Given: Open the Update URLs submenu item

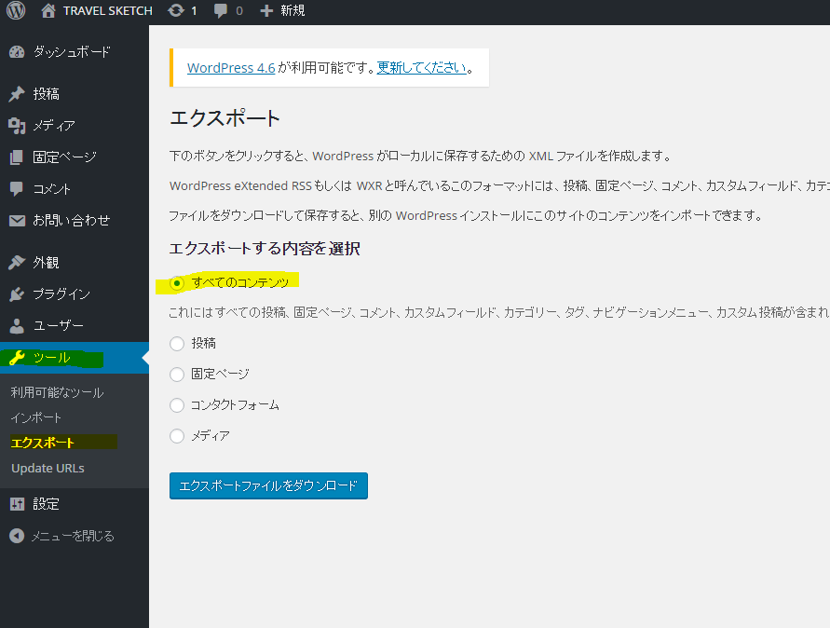Looking at the screenshot, I should point(48,468).
